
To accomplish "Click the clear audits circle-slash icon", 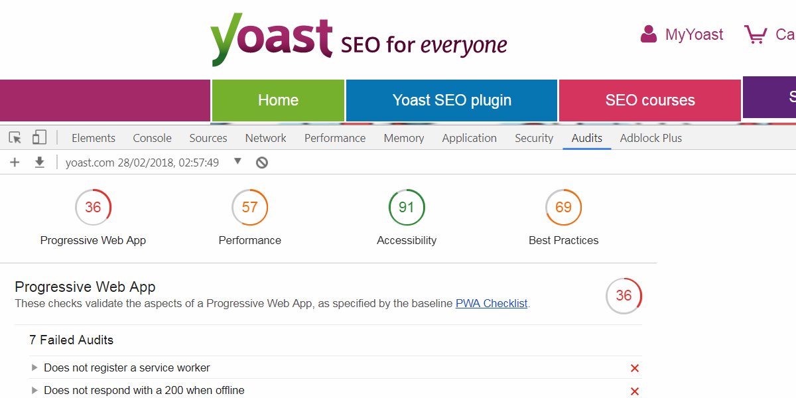I will click(x=262, y=163).
